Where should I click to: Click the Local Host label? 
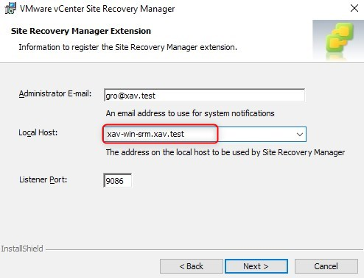click(x=38, y=132)
